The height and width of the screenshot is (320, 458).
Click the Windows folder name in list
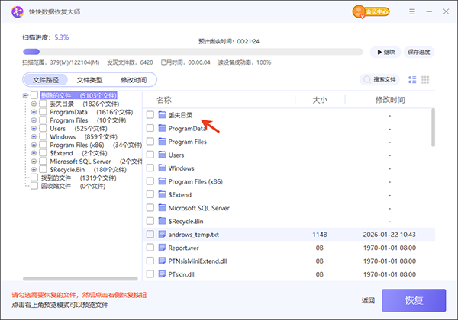(181, 168)
